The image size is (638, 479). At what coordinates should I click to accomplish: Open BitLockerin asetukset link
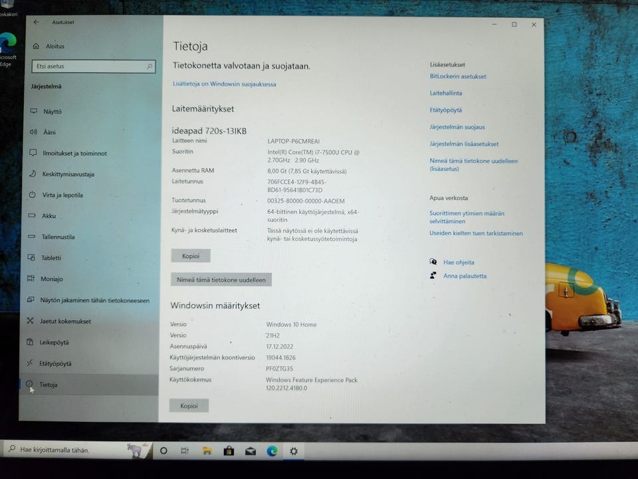[x=458, y=76]
